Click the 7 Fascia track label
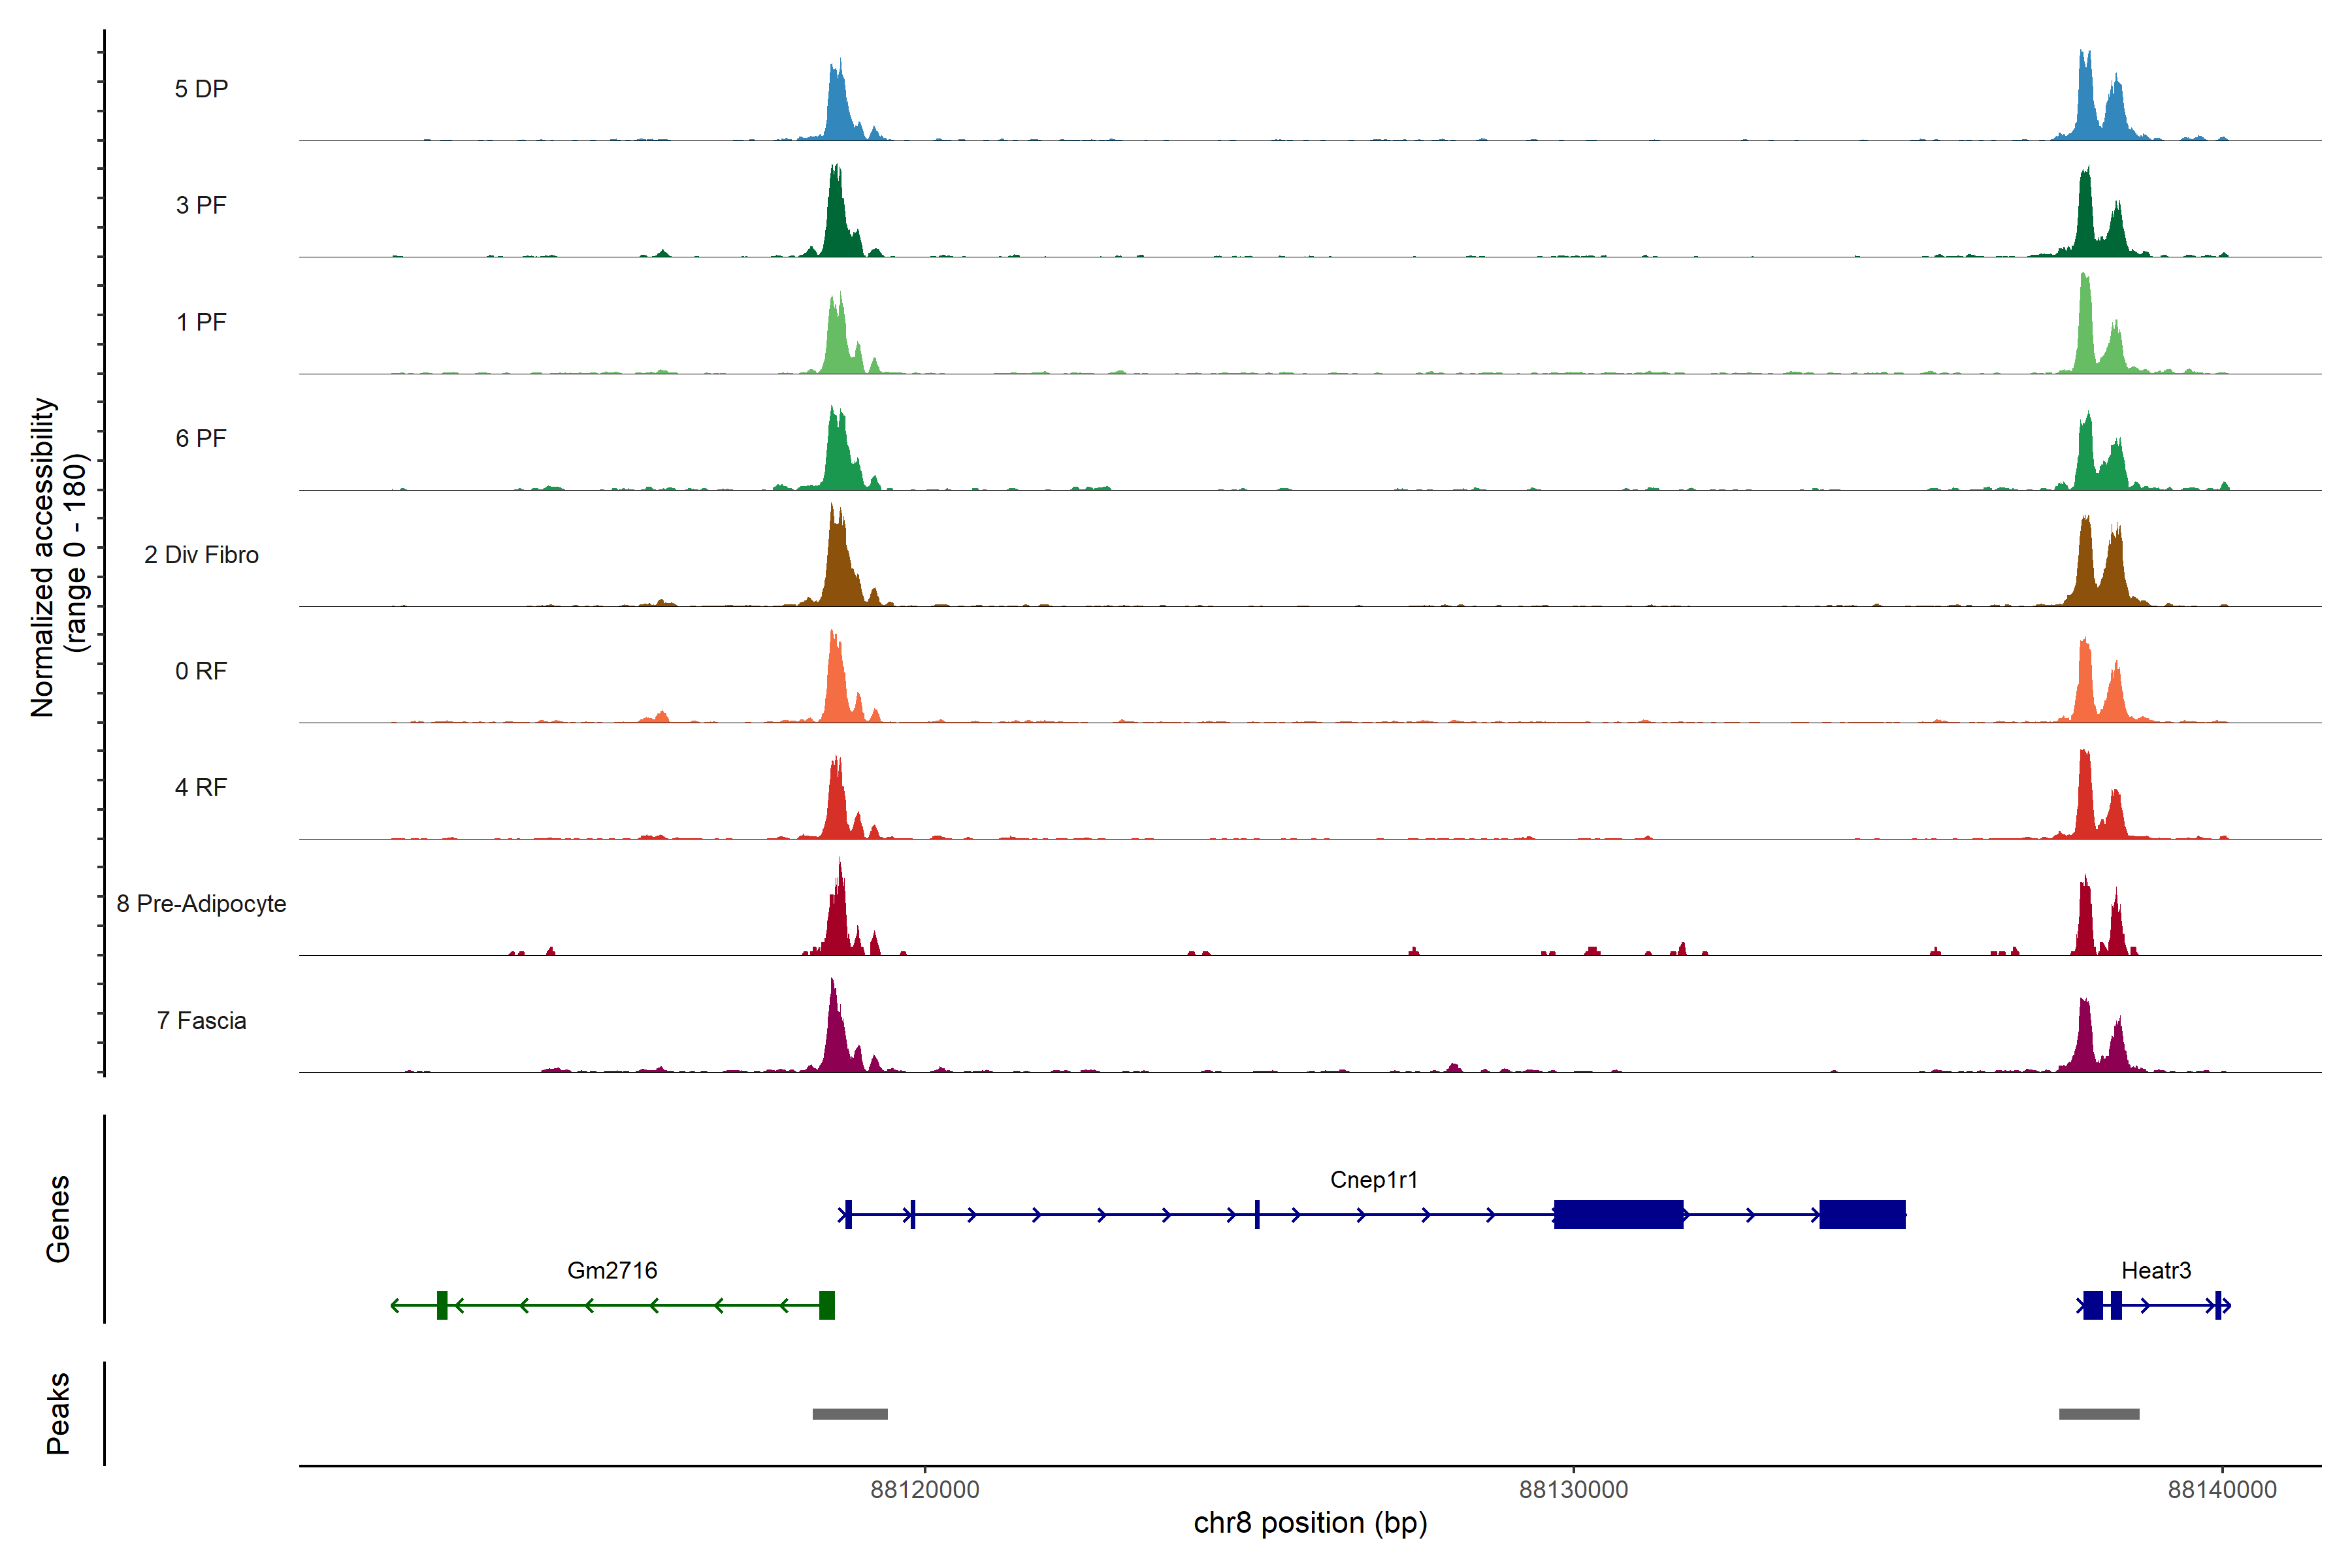 (x=201, y=1021)
